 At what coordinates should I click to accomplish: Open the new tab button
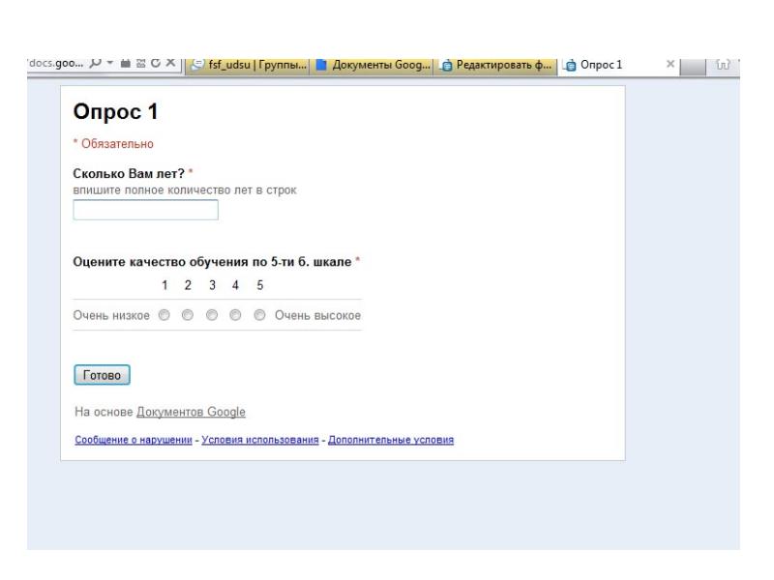pos(693,67)
